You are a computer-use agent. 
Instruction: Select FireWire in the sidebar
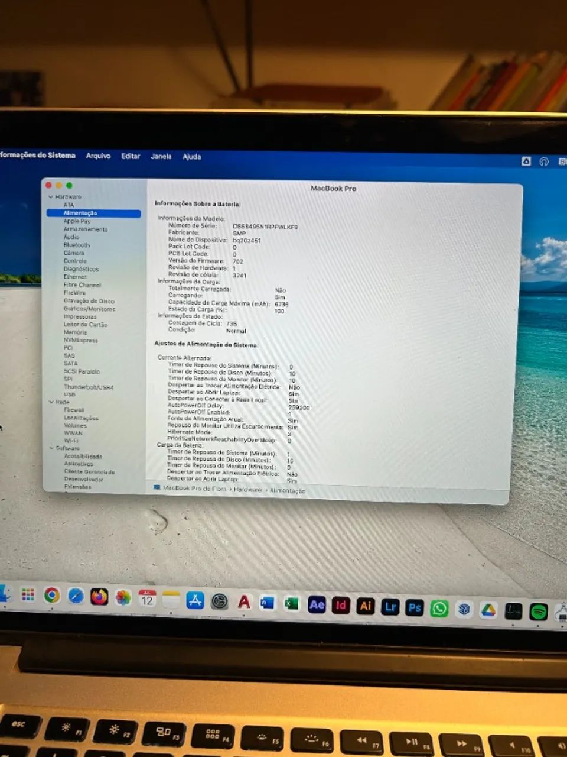[74, 293]
